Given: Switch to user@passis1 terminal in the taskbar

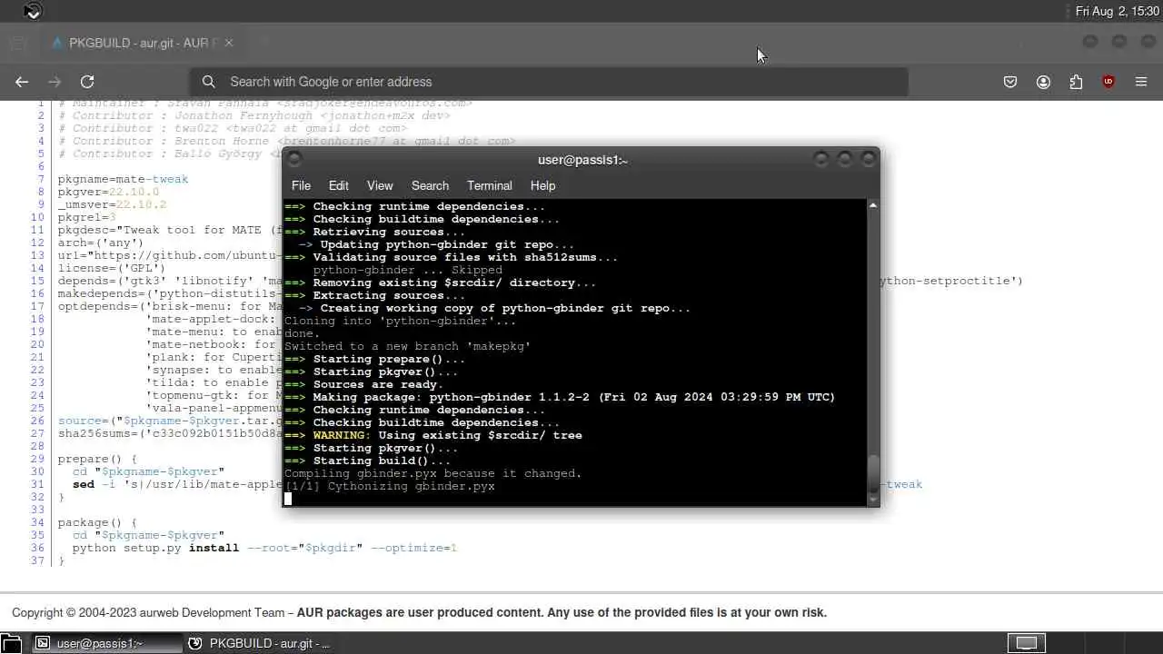Looking at the screenshot, I should 107,643.
